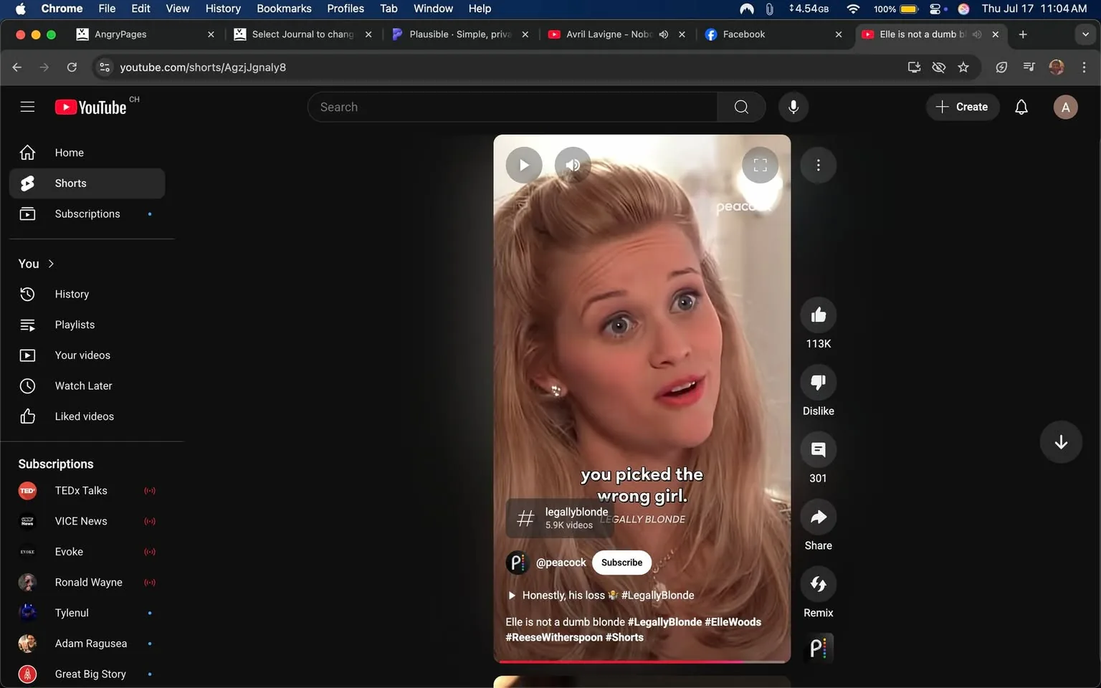Viewport: 1101px width, 688px height.
Task: Dislike the video
Action: (818, 382)
